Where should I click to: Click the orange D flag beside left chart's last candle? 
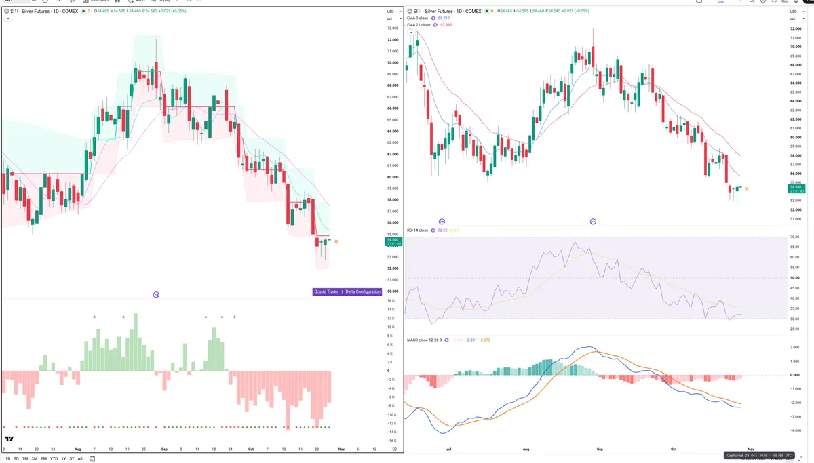tap(336, 241)
